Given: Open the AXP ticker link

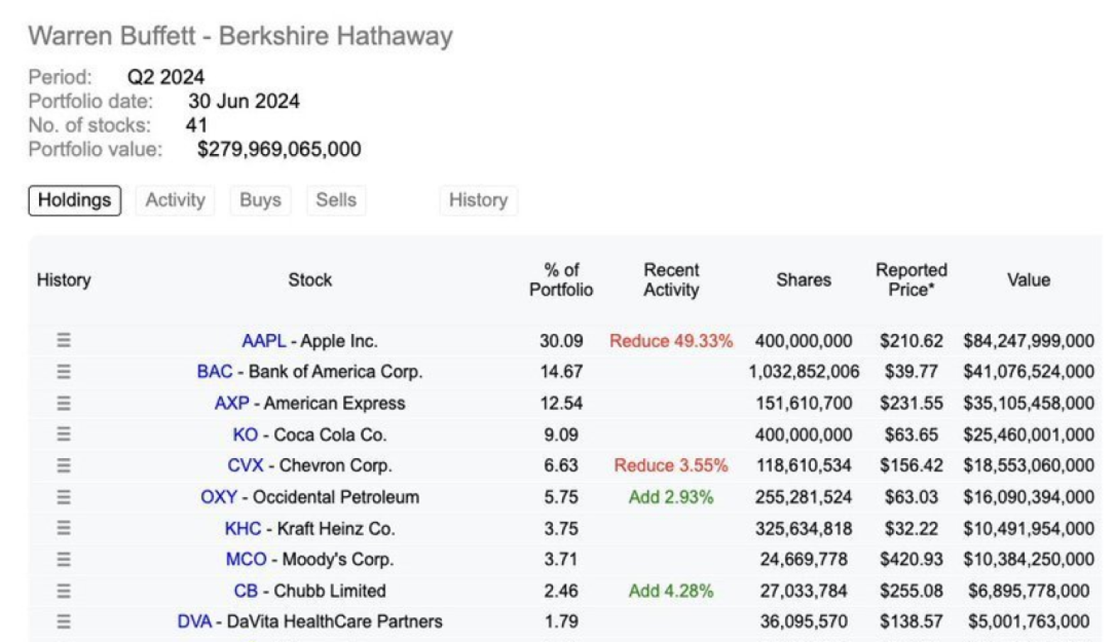Looking at the screenshot, I should [232, 403].
